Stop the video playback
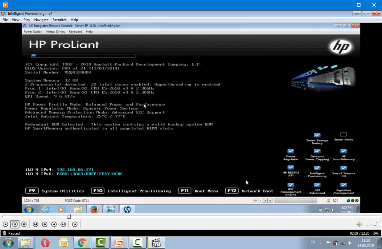The height and width of the screenshot is (249, 382). tap(24, 224)
